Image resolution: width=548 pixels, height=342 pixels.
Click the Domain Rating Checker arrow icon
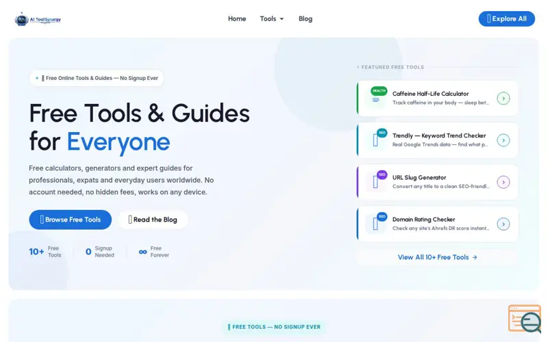(x=503, y=224)
